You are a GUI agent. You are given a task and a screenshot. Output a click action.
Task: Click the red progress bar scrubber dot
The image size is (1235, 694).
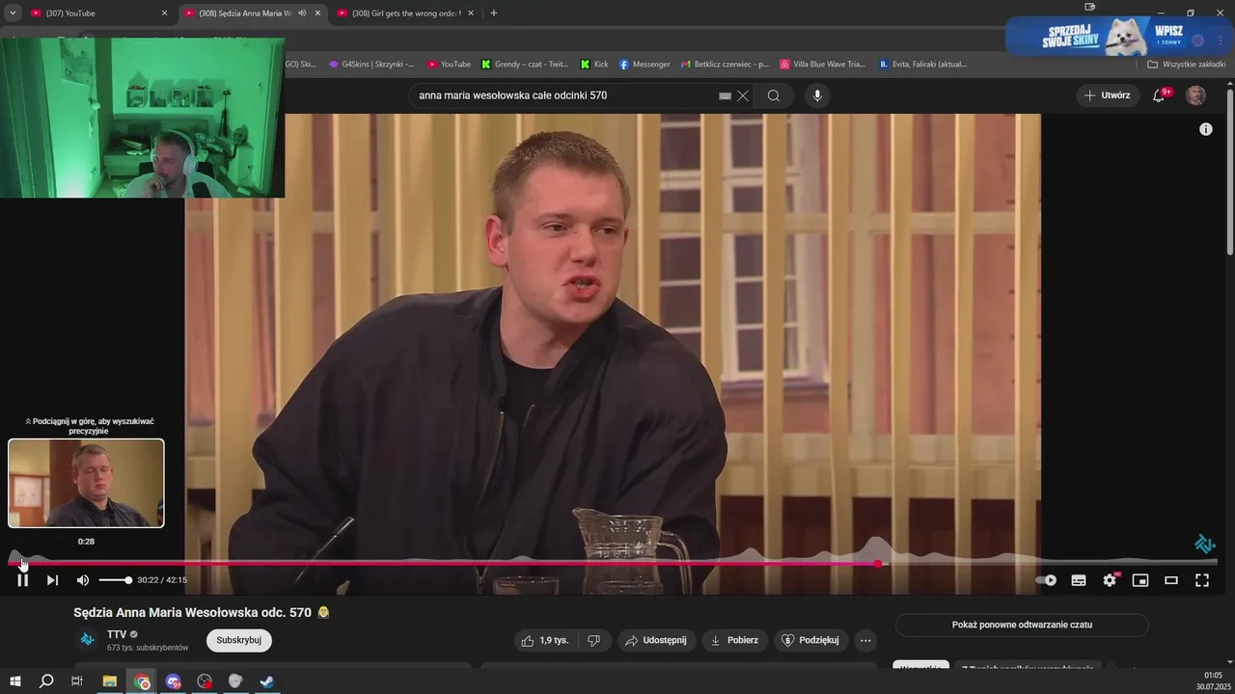coord(878,563)
